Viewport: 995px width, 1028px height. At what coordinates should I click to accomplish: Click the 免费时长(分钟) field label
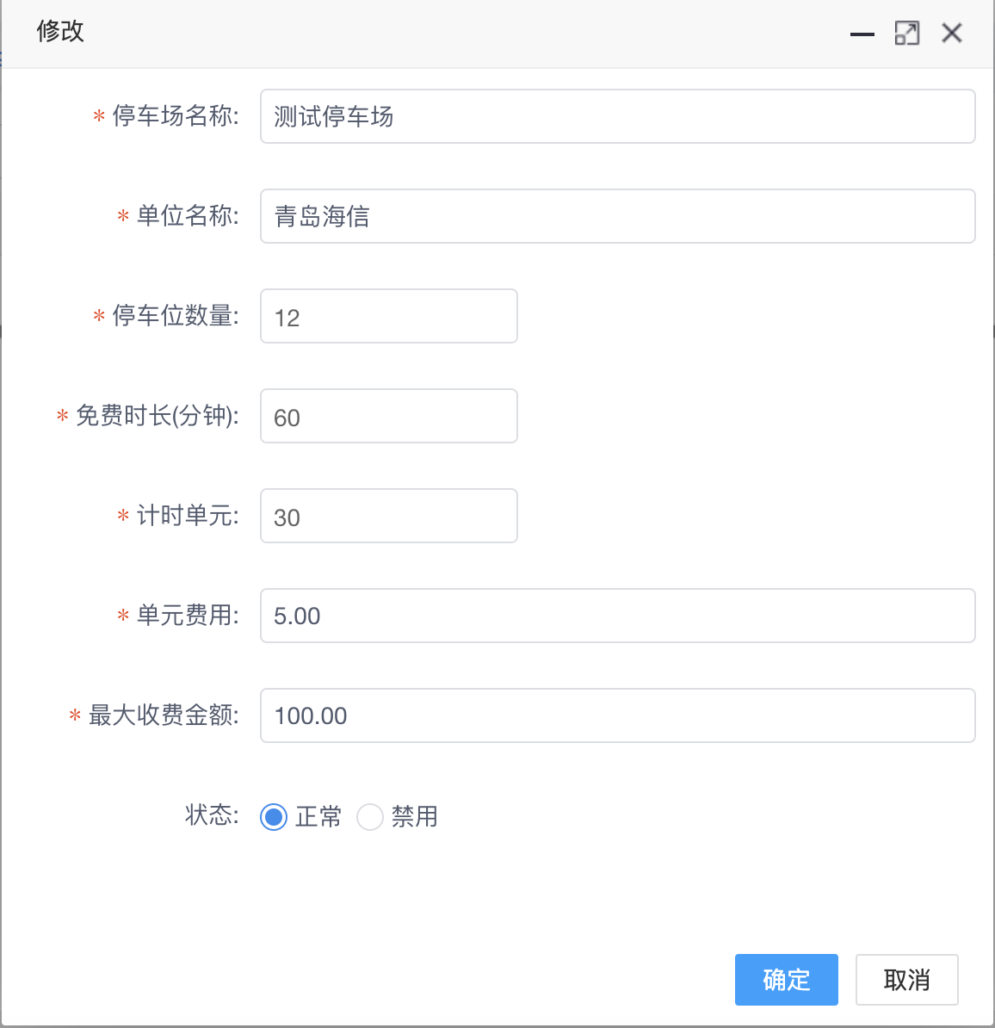coord(158,416)
